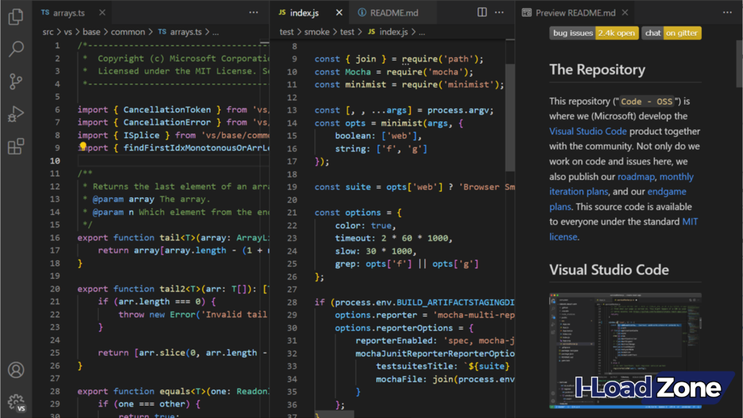This screenshot has width=743, height=418.
Task: Click the '2.4k open' bug issues badge
Action: coord(616,33)
